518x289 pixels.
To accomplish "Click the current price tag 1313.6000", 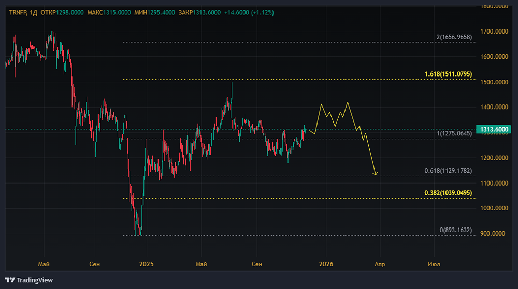I will tap(493, 129).
